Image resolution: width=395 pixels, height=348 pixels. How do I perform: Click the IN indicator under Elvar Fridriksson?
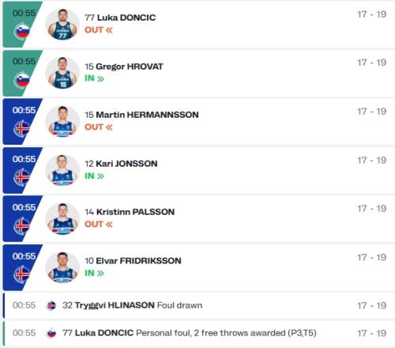(94, 273)
